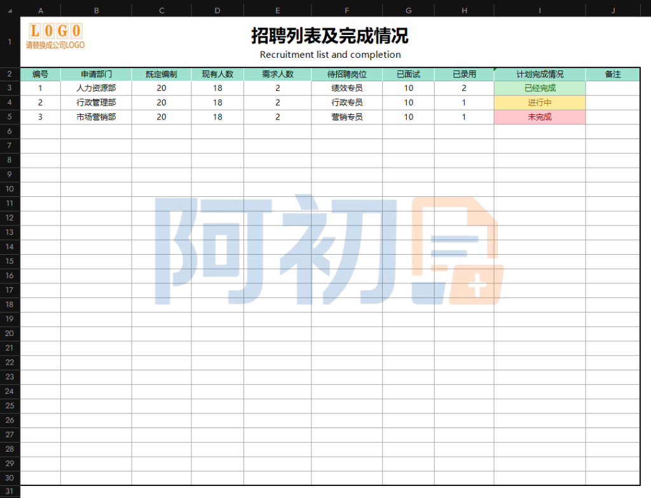Select row 1 header
Image resolution: width=651 pixels, height=498 pixels.
pos(10,42)
